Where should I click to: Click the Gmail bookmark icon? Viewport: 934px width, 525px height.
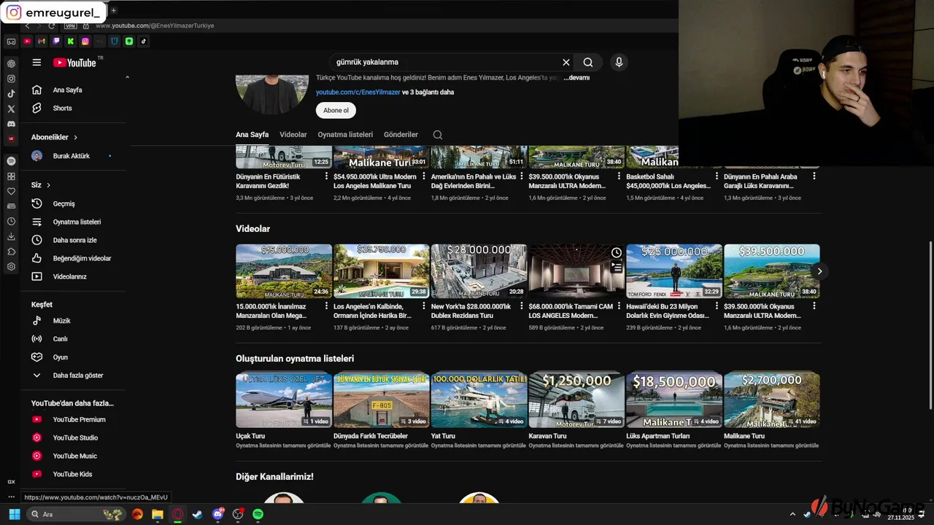pyautogui.click(x=42, y=42)
